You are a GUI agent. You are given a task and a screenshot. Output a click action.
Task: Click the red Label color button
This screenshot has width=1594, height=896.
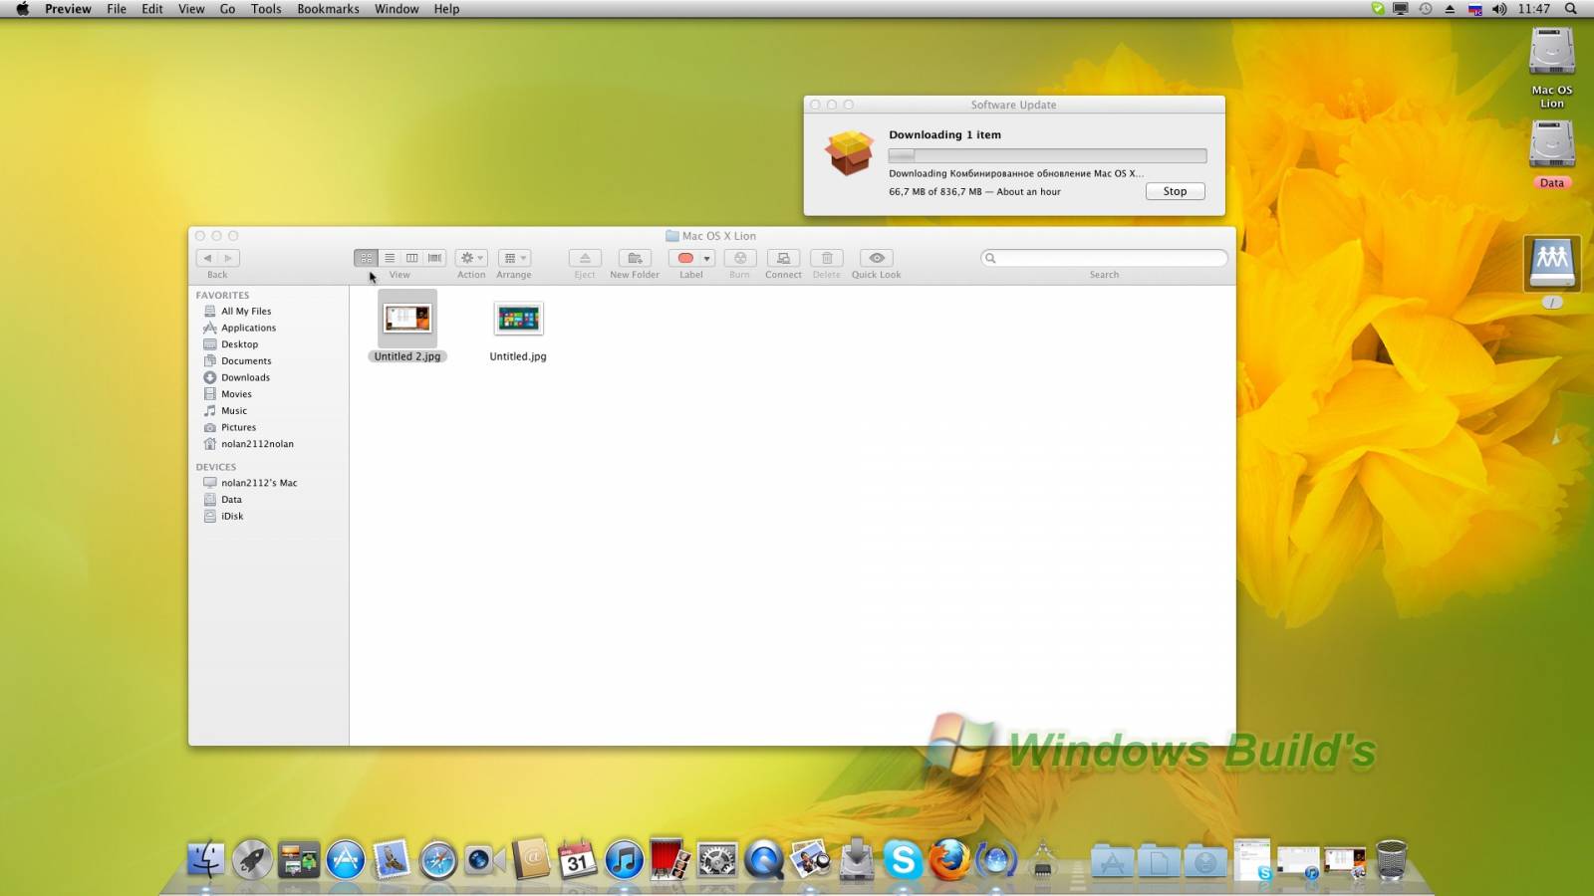685,258
